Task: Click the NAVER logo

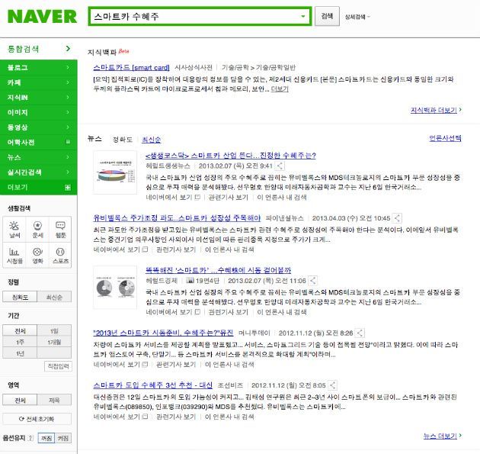Action: tap(42, 17)
